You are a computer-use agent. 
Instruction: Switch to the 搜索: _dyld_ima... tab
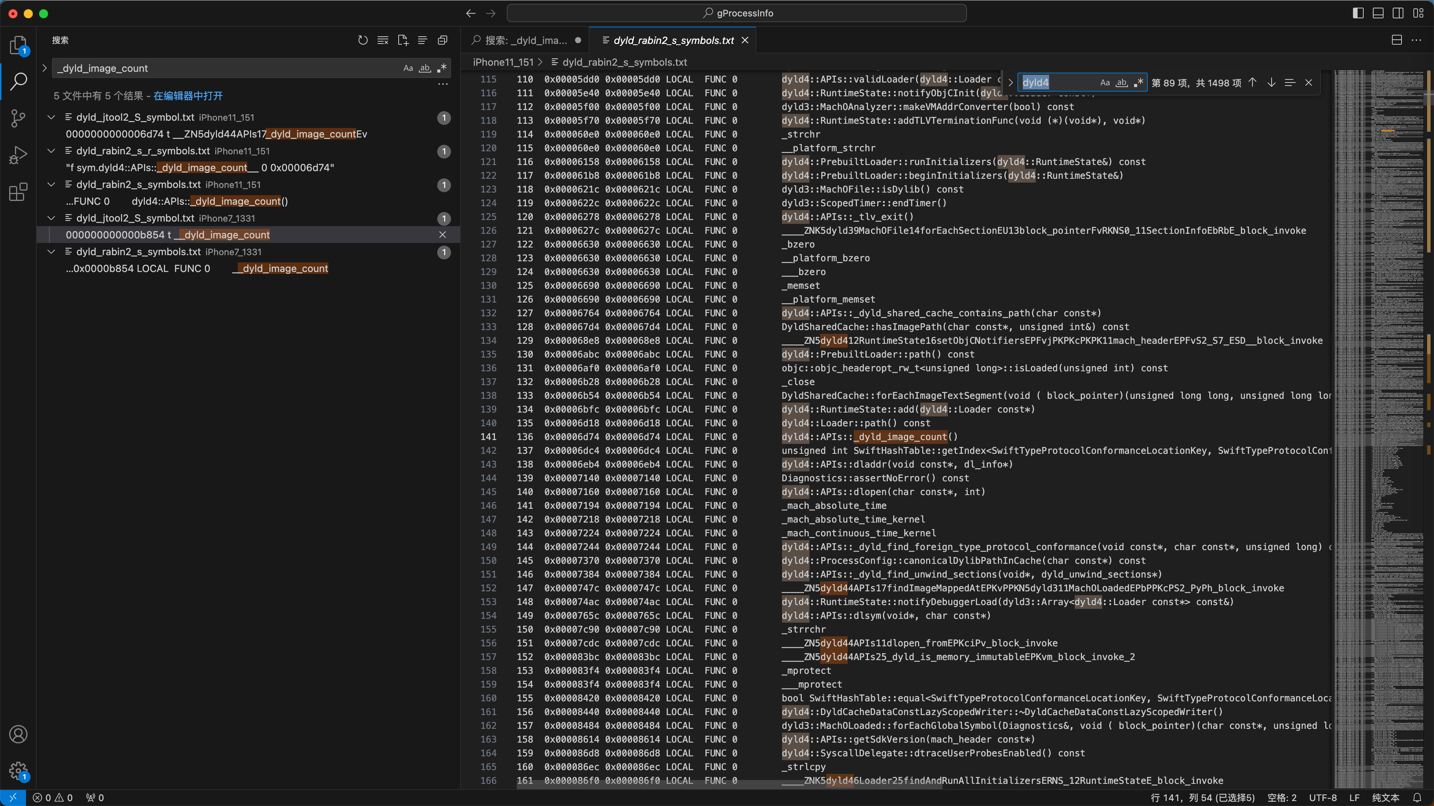coord(525,40)
